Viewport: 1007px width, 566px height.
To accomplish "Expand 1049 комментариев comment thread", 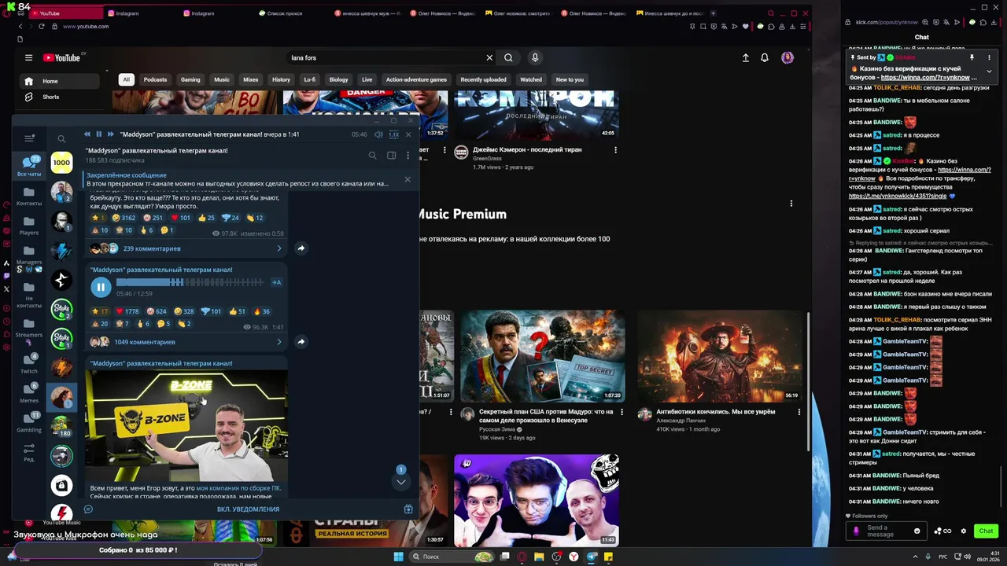I will click(x=186, y=342).
